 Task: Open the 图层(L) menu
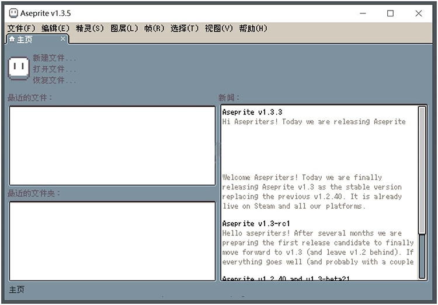124,28
